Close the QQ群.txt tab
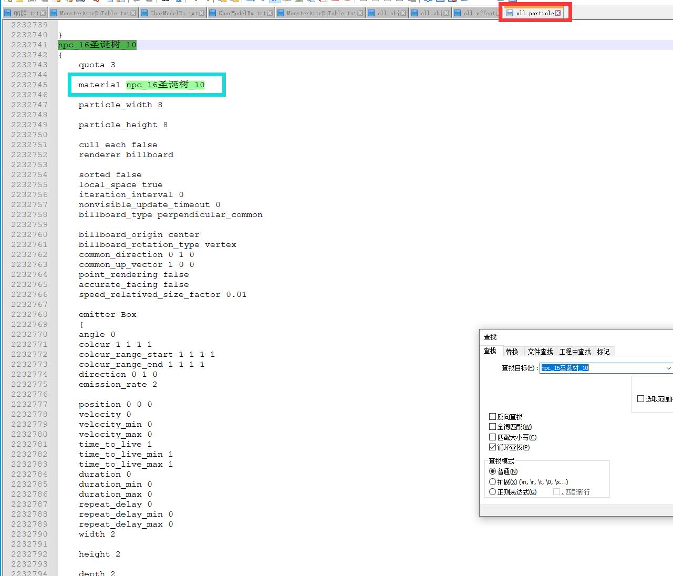This screenshot has width=673, height=576. click(x=43, y=13)
